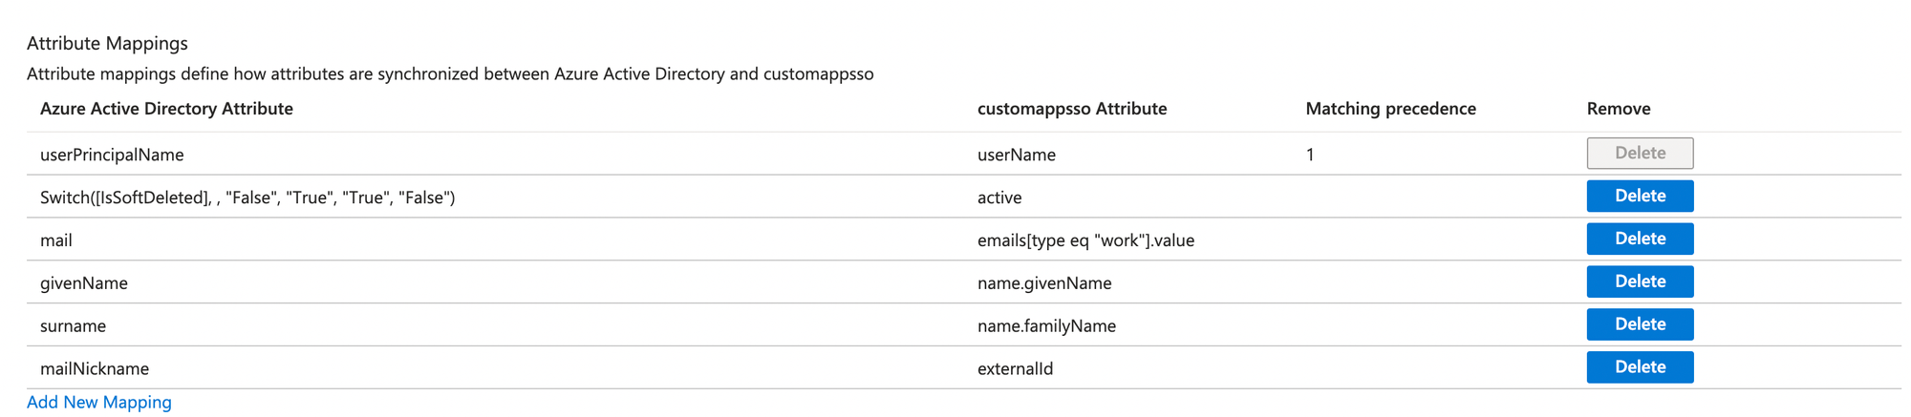
Task: Delete the mailNickname mapping
Action: tap(1640, 367)
